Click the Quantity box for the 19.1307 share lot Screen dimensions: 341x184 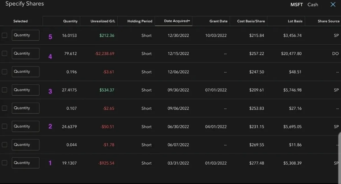(26, 163)
